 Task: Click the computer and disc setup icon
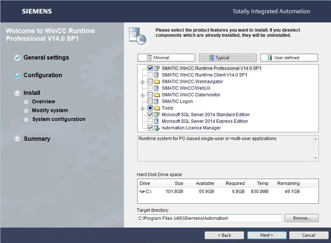[x=138, y=36]
